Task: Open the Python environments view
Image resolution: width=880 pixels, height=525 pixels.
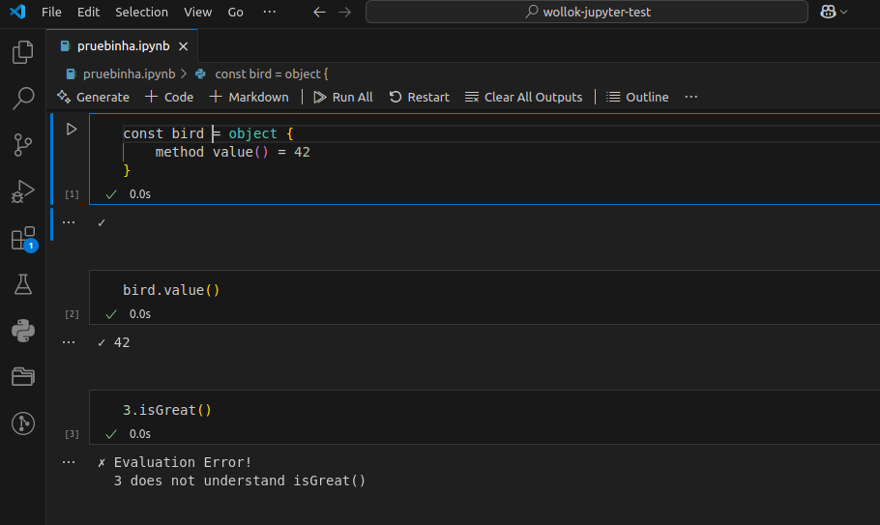Action: [x=22, y=331]
